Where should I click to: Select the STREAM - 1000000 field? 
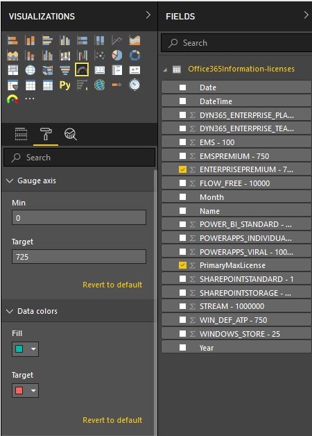point(236,306)
